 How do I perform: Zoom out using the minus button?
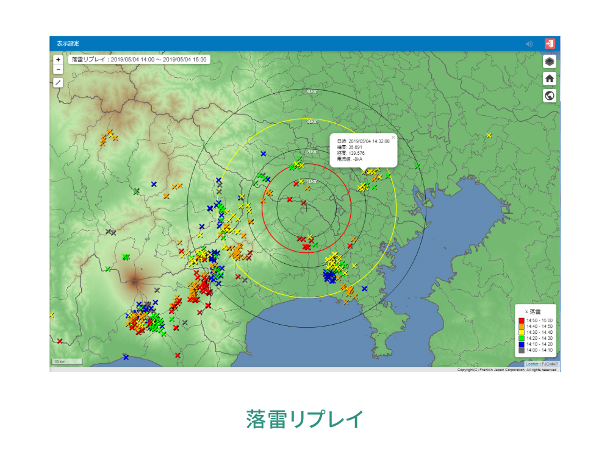point(58,69)
